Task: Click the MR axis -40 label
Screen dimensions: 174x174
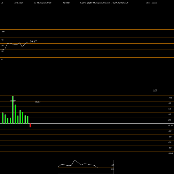Action: (170, 137)
